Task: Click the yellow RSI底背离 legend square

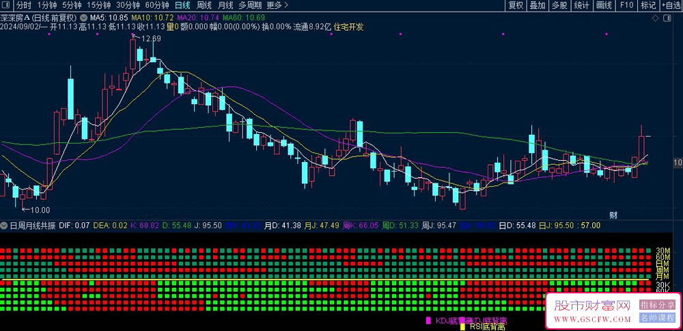Action: (x=462, y=327)
